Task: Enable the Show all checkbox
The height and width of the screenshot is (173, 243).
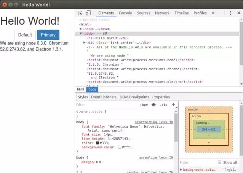Action: pos(219,162)
